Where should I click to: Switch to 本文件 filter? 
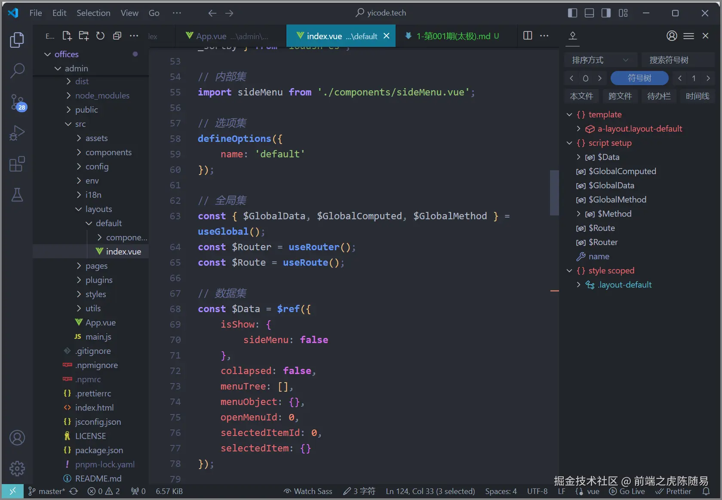coord(581,96)
